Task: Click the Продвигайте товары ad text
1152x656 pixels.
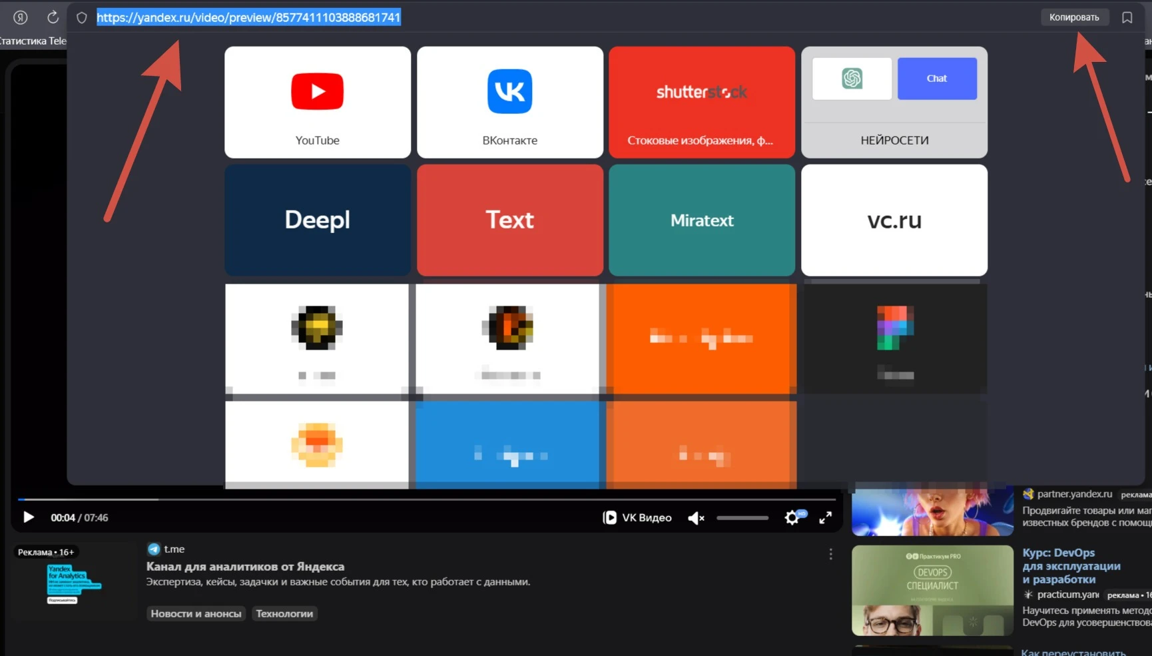Action: point(1087,517)
